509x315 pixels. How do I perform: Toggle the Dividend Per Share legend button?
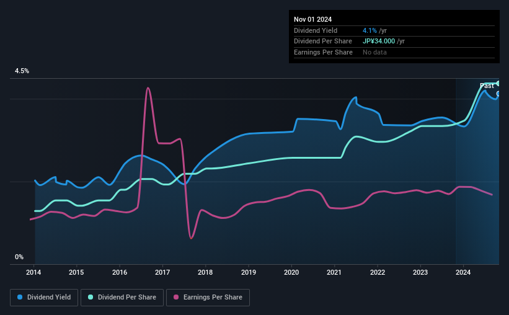click(122, 298)
